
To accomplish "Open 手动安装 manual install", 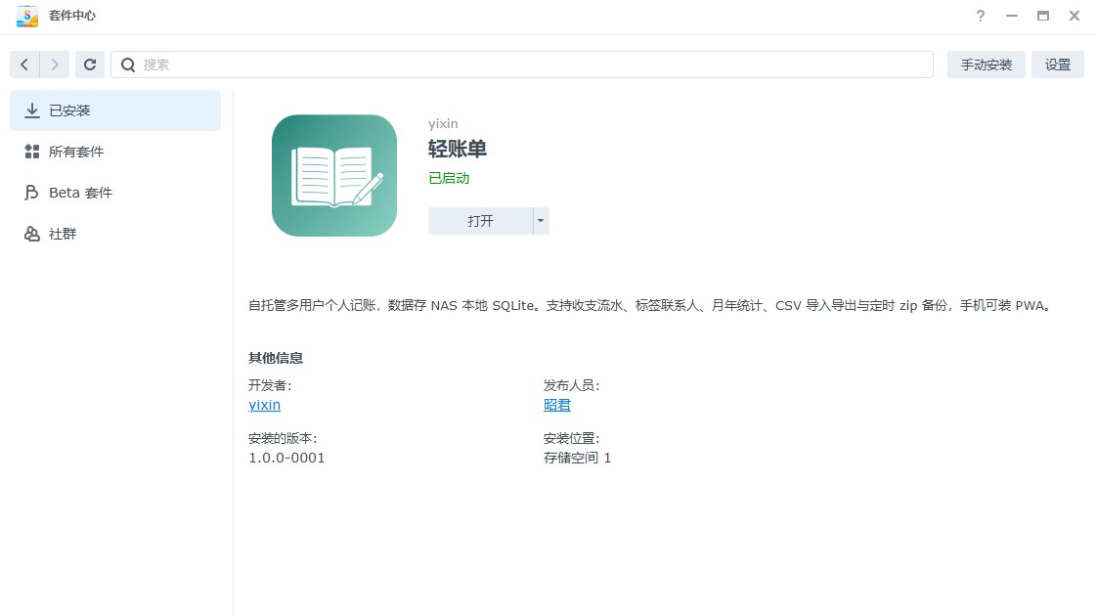I will (986, 65).
